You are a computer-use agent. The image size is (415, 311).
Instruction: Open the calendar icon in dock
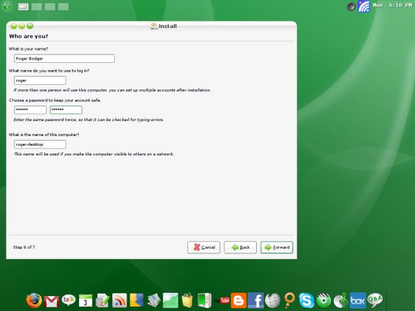click(x=86, y=301)
